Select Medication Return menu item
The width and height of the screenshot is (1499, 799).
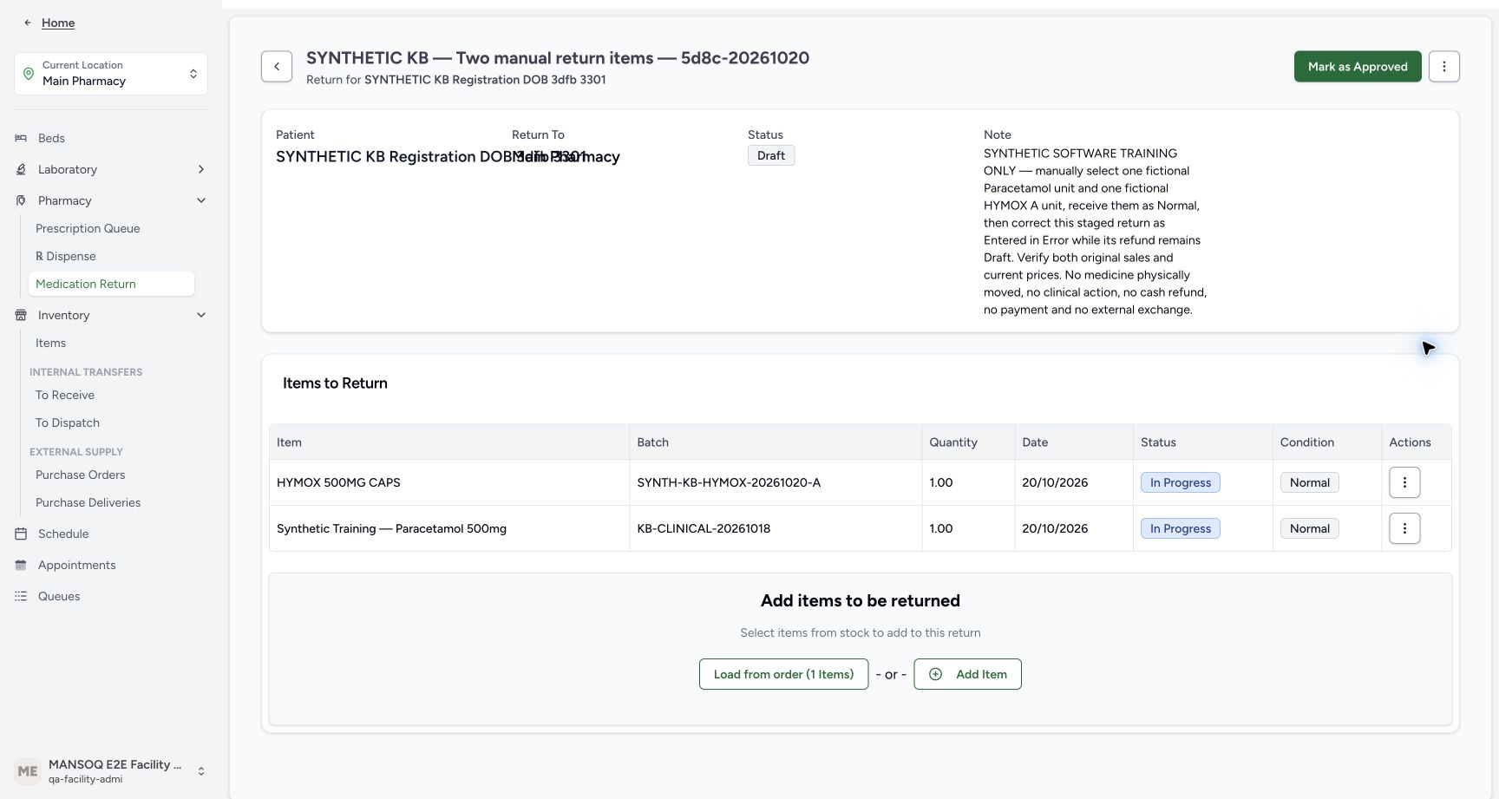coord(111,284)
